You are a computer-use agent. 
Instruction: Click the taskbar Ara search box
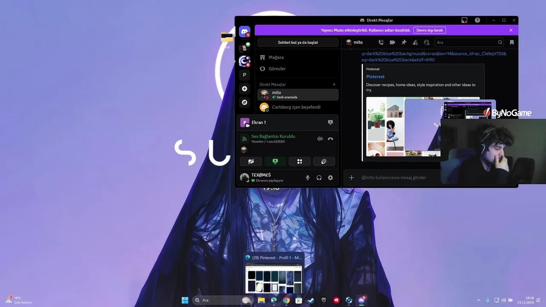[x=222, y=300]
